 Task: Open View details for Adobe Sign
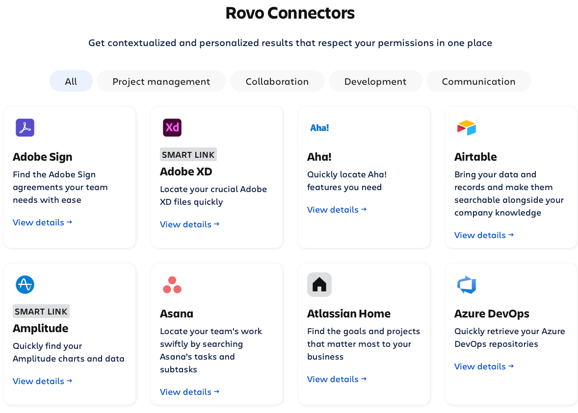pyautogui.click(x=42, y=222)
